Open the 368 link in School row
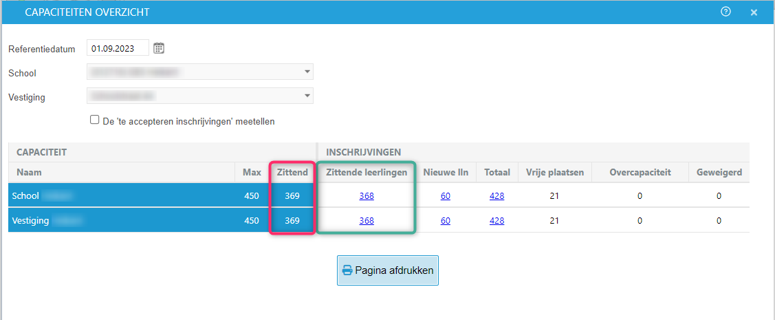The height and width of the screenshot is (320, 775). [x=367, y=196]
